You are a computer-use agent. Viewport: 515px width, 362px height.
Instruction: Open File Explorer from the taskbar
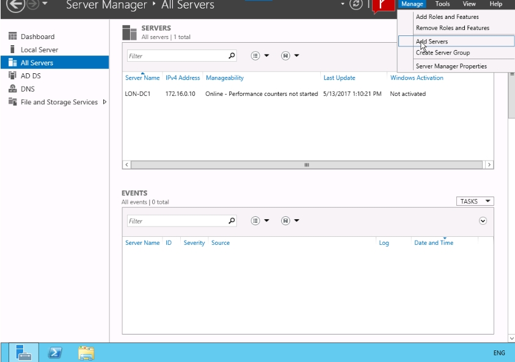86,352
